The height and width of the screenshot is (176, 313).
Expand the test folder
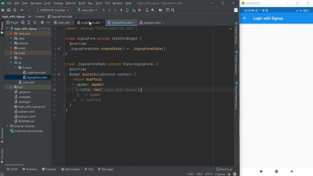click(11, 87)
